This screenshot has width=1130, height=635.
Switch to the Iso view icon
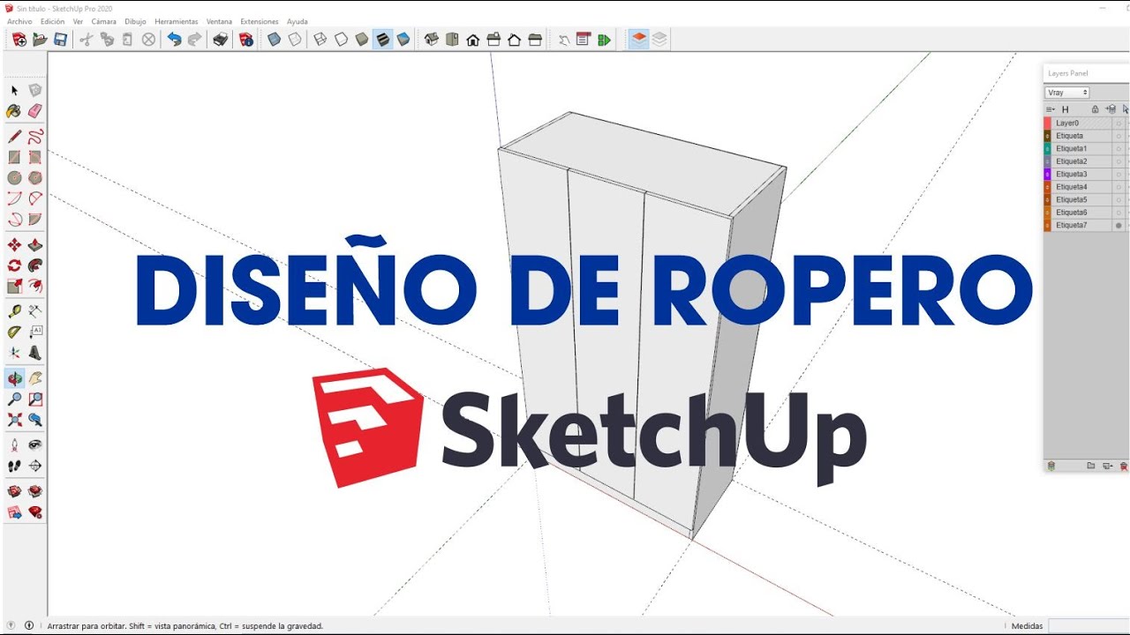tap(432, 39)
